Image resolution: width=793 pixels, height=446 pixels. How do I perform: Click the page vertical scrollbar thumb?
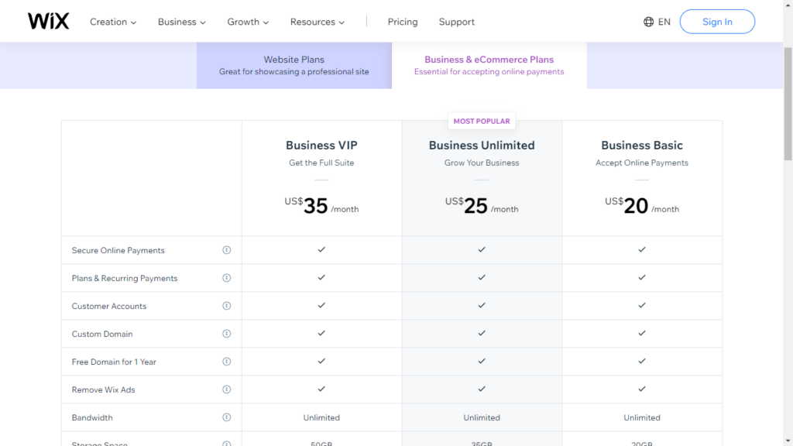(x=788, y=104)
